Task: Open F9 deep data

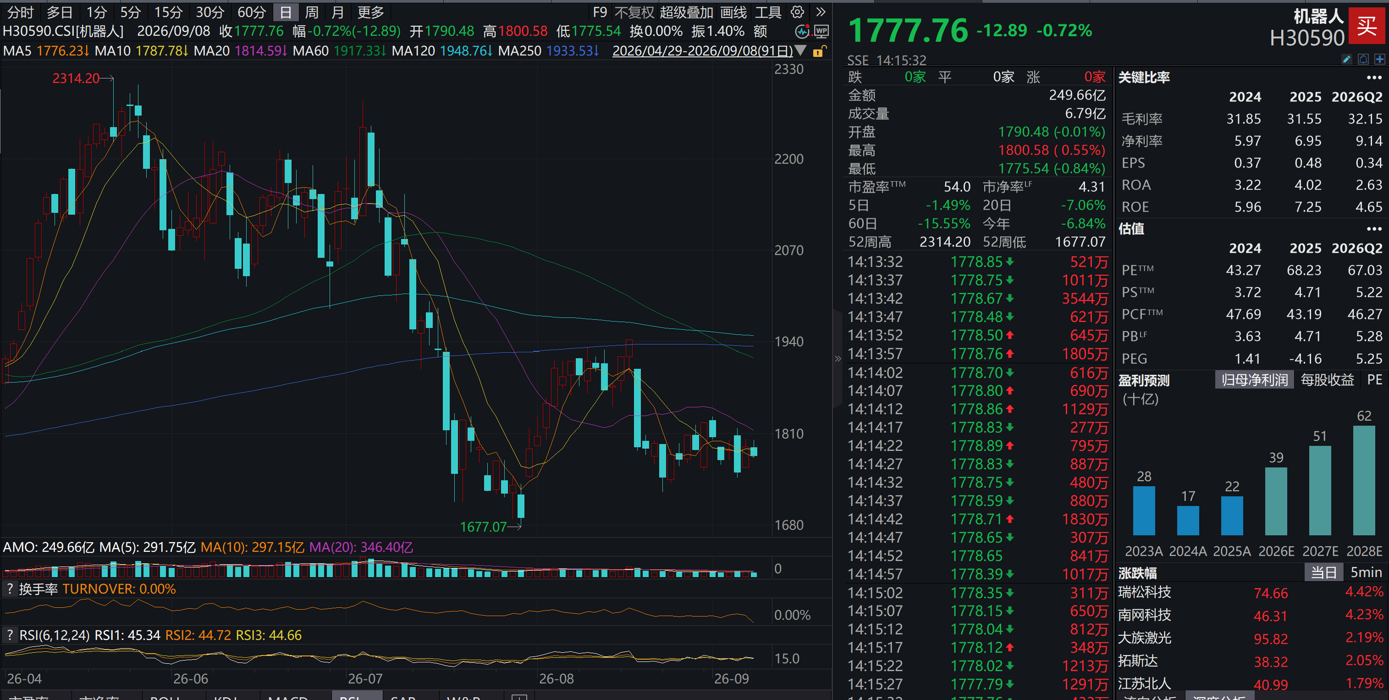Action: pos(600,12)
